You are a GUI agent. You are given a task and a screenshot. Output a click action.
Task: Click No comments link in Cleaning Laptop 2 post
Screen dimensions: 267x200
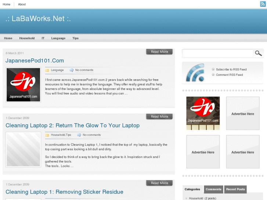[x=92, y=135]
